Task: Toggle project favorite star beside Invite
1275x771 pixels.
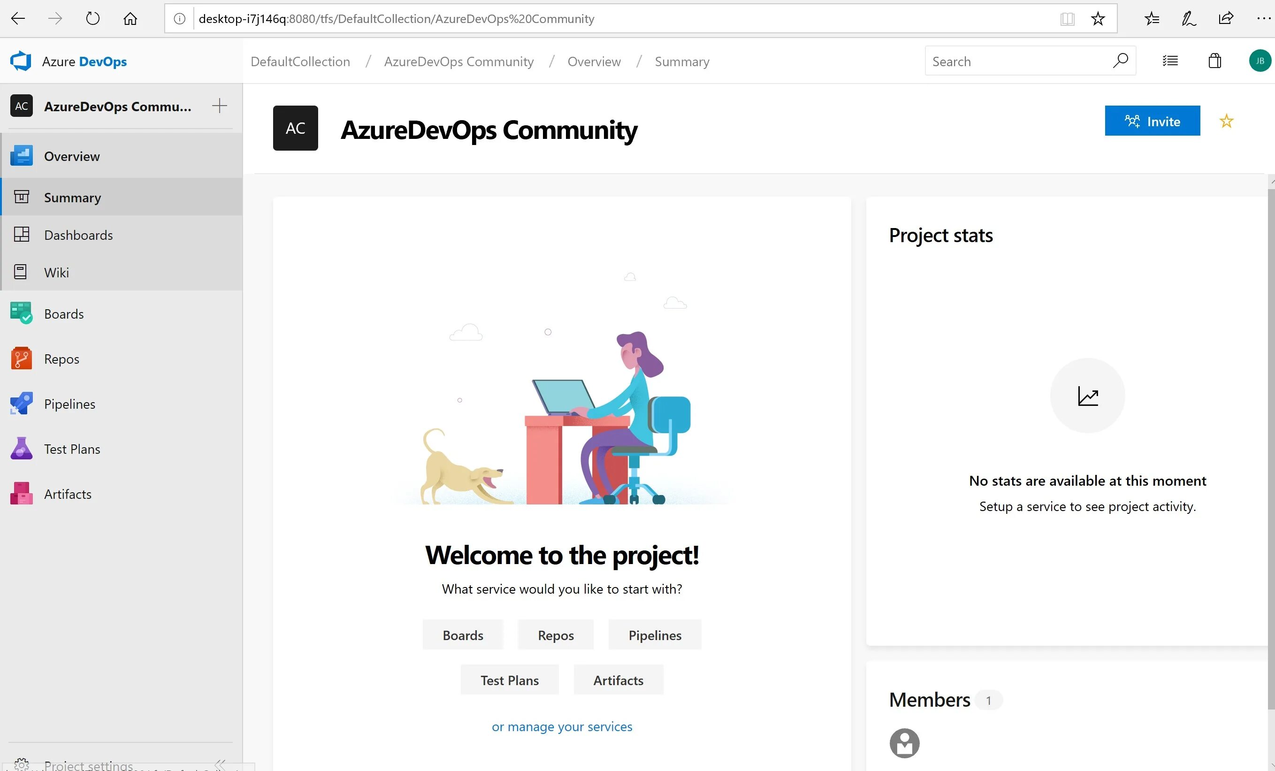Action: pos(1226,121)
